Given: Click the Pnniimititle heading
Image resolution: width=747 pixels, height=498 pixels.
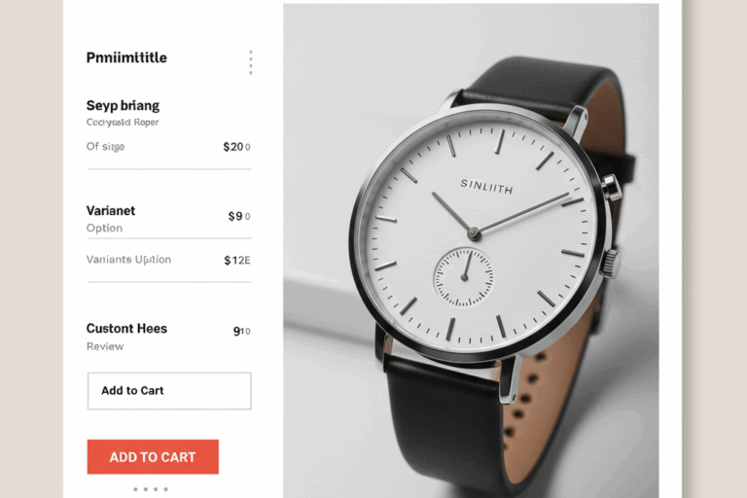Looking at the screenshot, I should click(126, 57).
